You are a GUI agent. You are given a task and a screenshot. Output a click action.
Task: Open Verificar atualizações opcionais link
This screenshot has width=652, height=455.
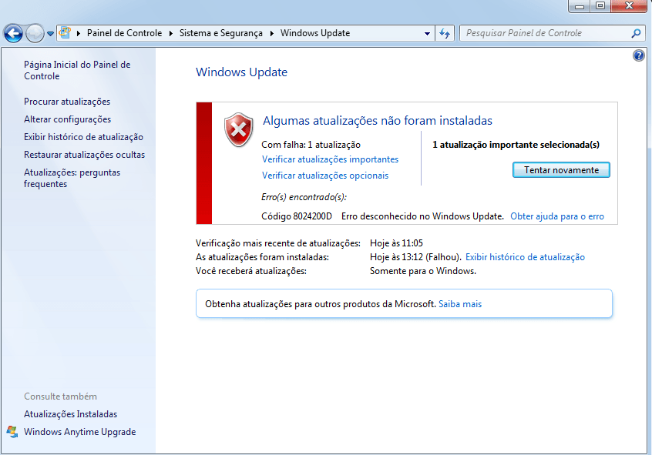click(325, 176)
